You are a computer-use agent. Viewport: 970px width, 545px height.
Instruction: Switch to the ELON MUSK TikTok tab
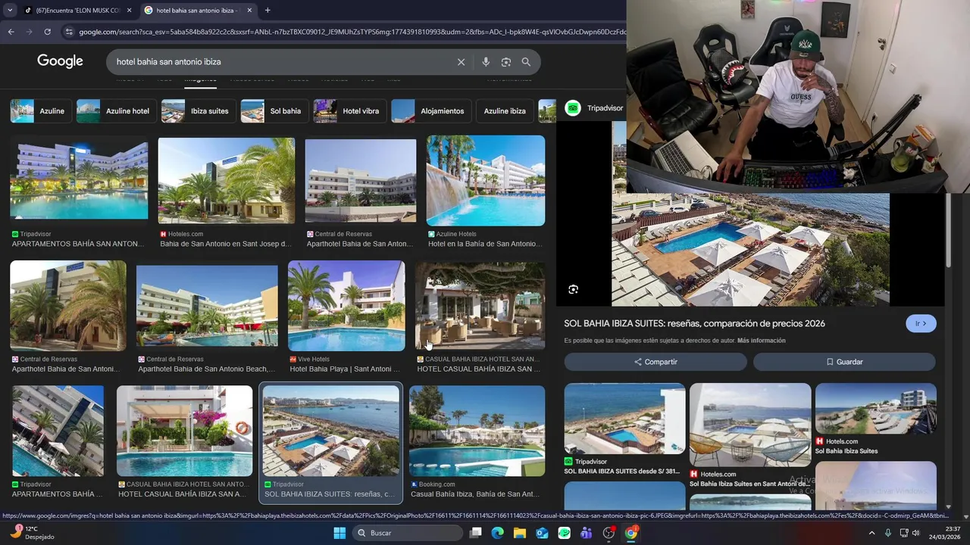click(76, 11)
